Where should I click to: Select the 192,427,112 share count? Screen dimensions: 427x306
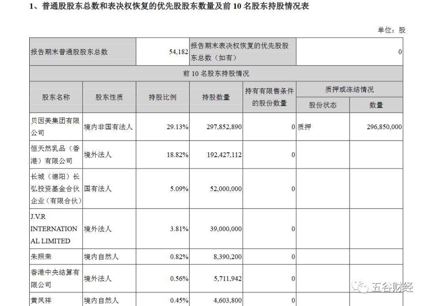pos(224,155)
